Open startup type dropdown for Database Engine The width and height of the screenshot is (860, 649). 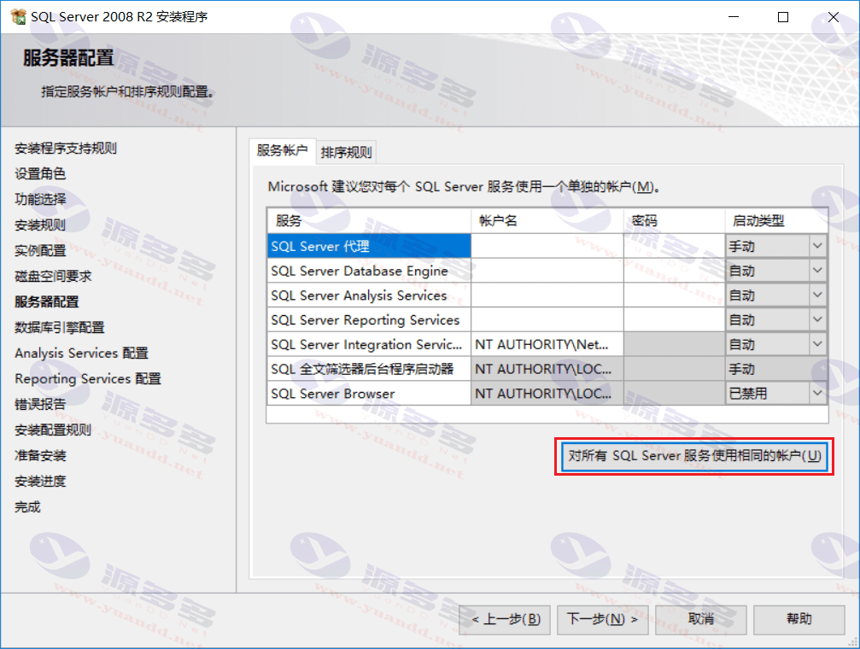[817, 271]
